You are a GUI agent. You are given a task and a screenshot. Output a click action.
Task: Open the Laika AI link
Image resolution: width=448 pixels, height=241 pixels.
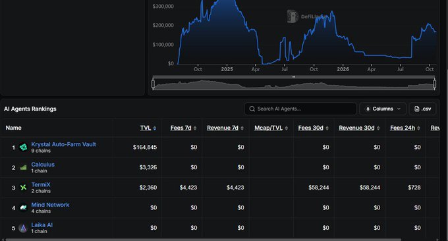[x=42, y=225]
